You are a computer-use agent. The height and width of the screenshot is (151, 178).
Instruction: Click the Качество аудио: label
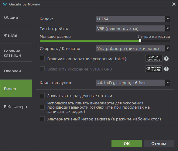[x=56, y=83]
